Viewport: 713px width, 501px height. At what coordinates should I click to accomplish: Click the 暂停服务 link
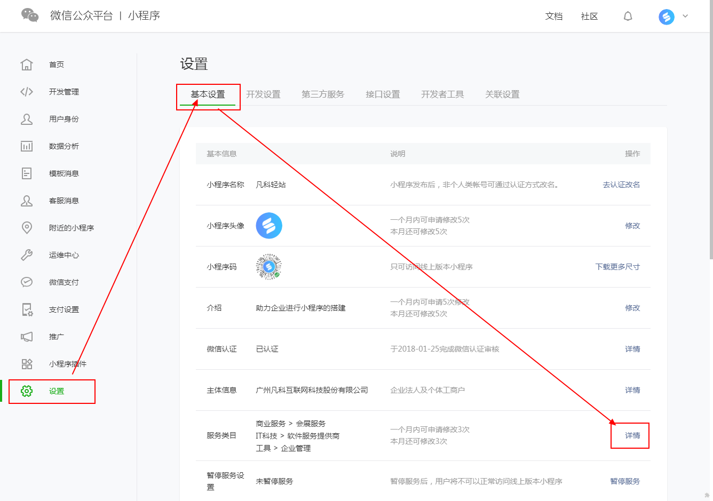pyautogui.click(x=625, y=481)
